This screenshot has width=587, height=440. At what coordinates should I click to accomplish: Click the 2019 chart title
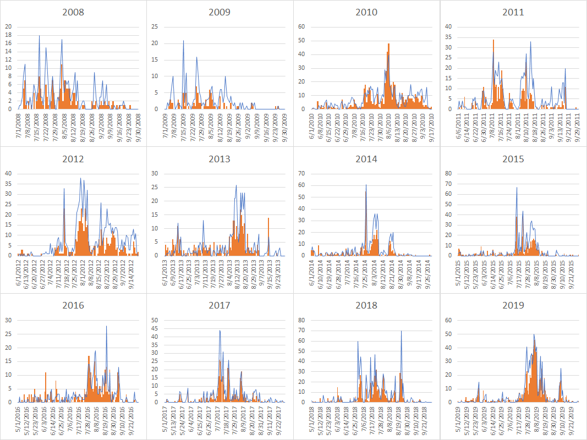pos(513,305)
